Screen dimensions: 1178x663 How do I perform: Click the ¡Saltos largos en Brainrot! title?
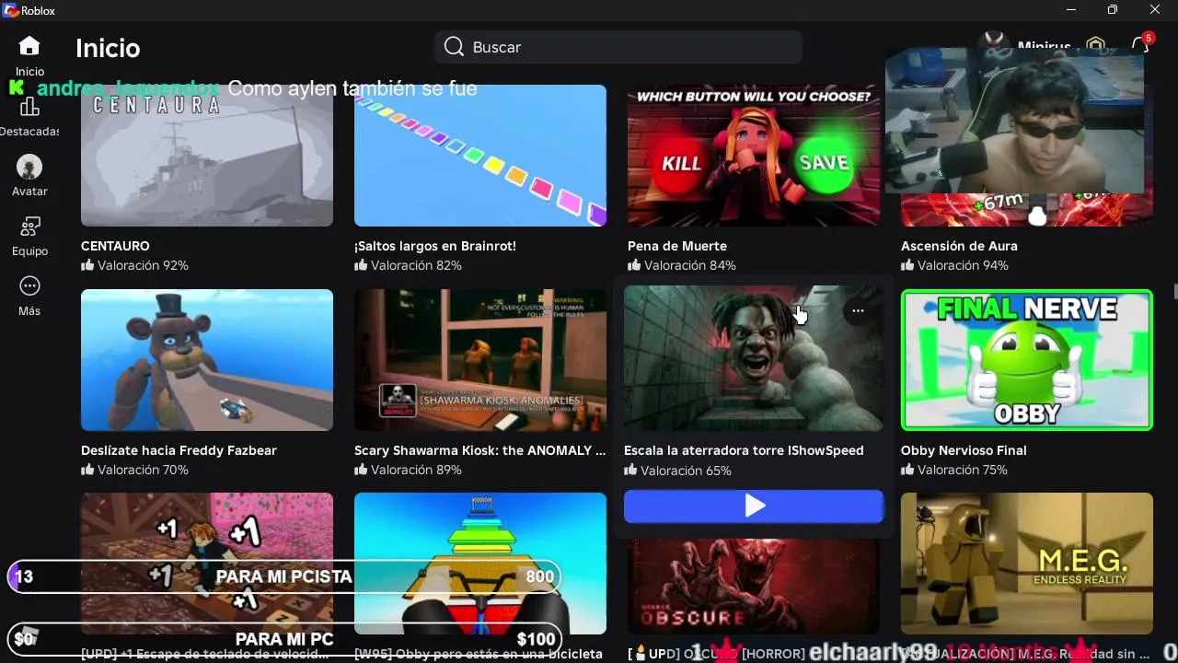click(x=435, y=246)
